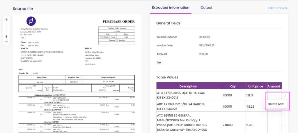
Task: Click the Description column header
Action: click(x=188, y=86)
